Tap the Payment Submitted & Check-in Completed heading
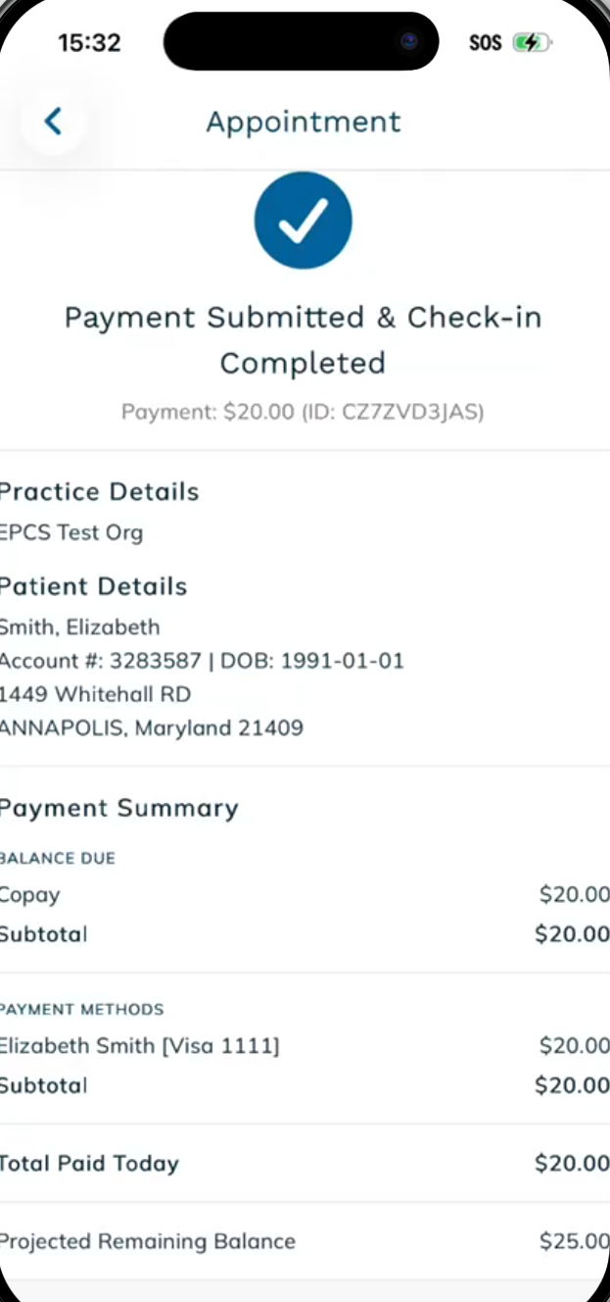 pyautogui.click(x=303, y=340)
